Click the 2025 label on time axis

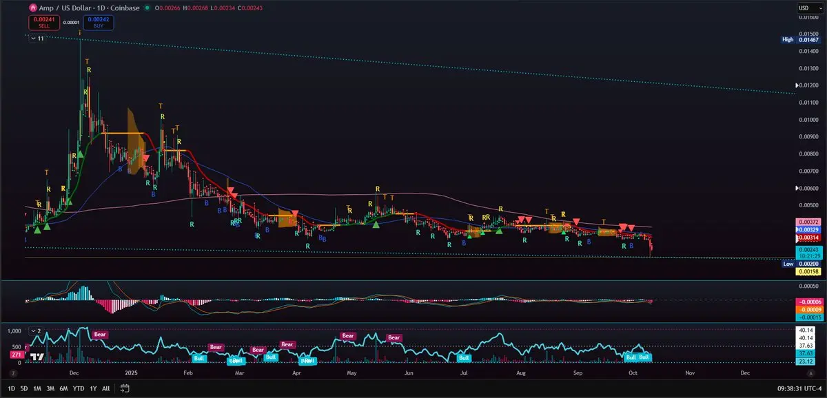pos(130,373)
